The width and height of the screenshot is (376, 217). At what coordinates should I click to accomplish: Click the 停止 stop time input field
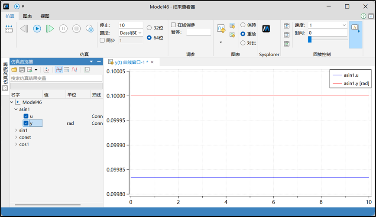coord(131,25)
